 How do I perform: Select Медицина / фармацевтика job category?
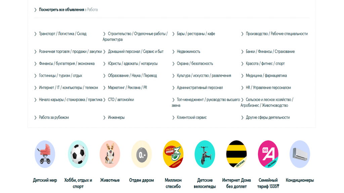pos(266,76)
